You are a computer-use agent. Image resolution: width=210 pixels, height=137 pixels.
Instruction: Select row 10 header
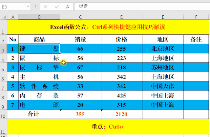4,114
